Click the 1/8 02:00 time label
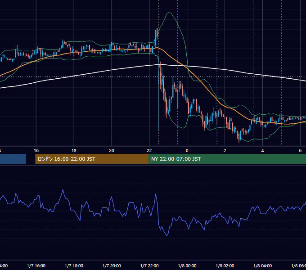306x270 pixels. (x=225, y=265)
